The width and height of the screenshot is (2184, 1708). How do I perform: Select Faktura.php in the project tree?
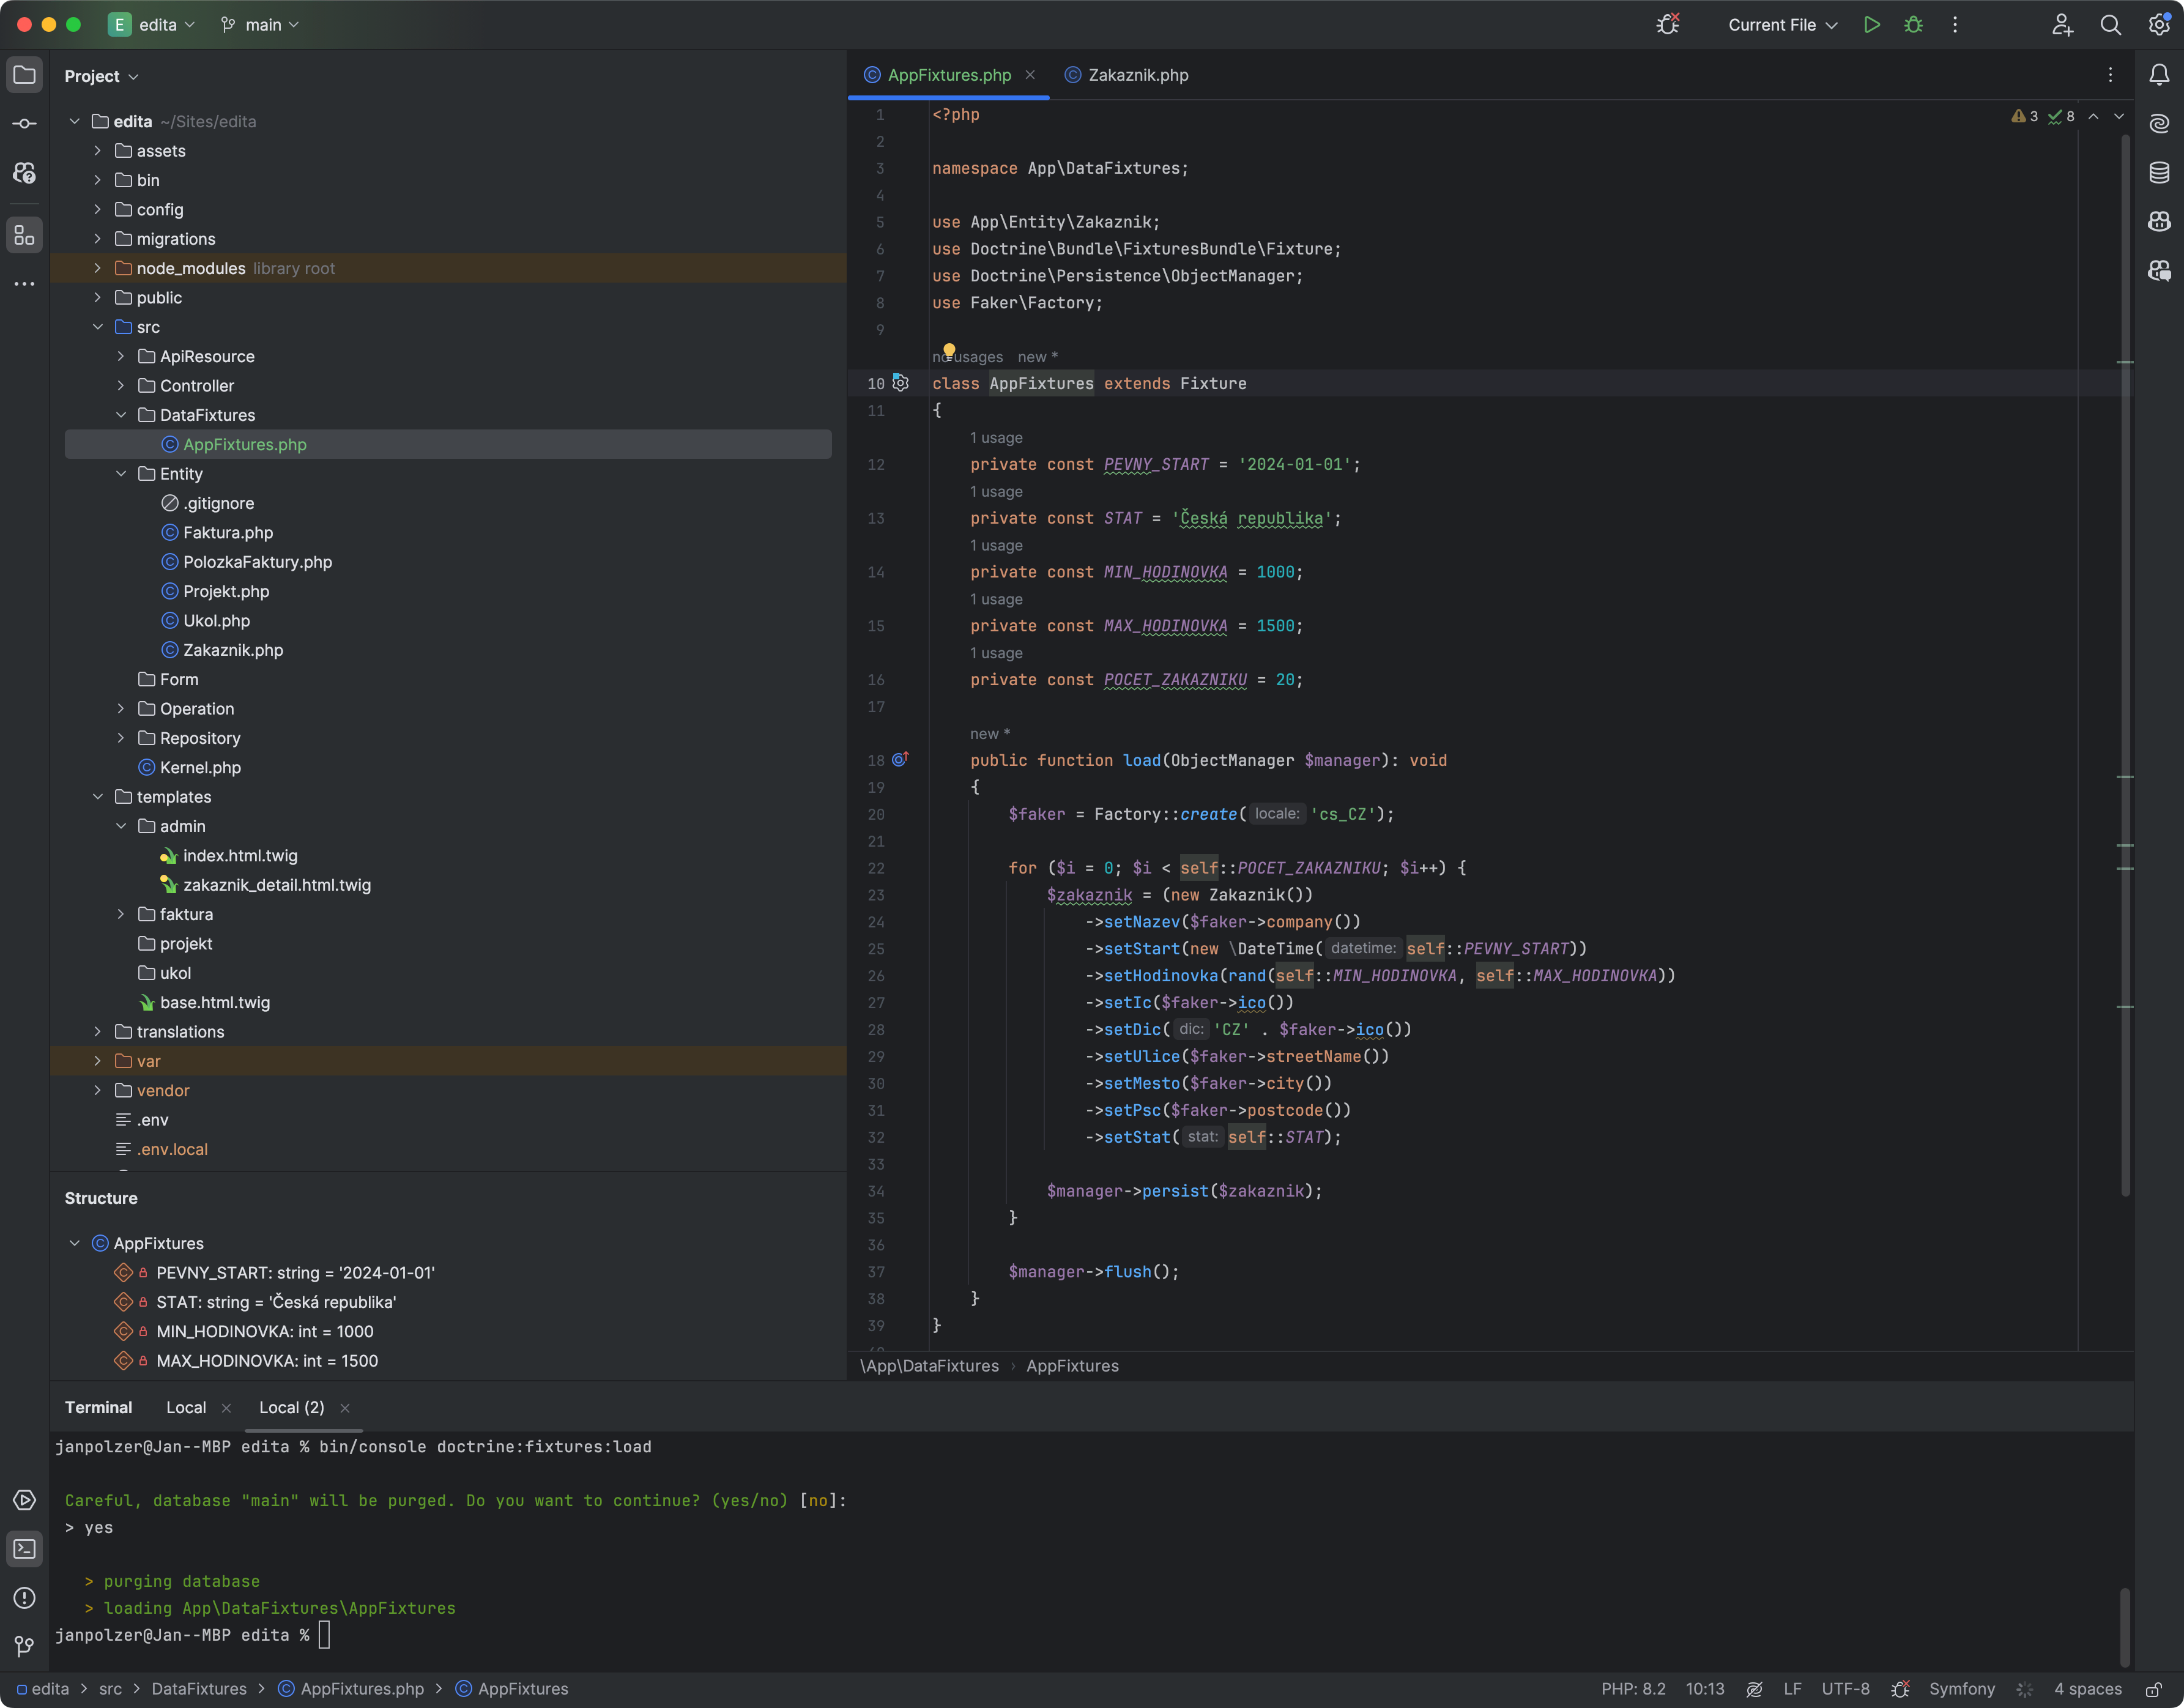click(x=228, y=532)
